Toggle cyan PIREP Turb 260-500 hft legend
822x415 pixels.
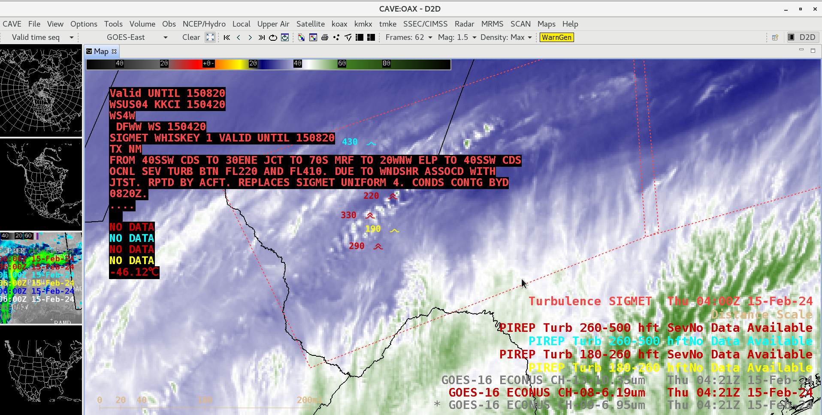[x=670, y=341]
